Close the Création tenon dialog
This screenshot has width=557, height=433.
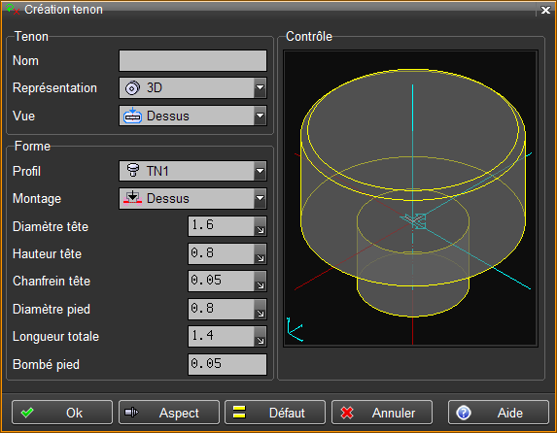click(545, 10)
